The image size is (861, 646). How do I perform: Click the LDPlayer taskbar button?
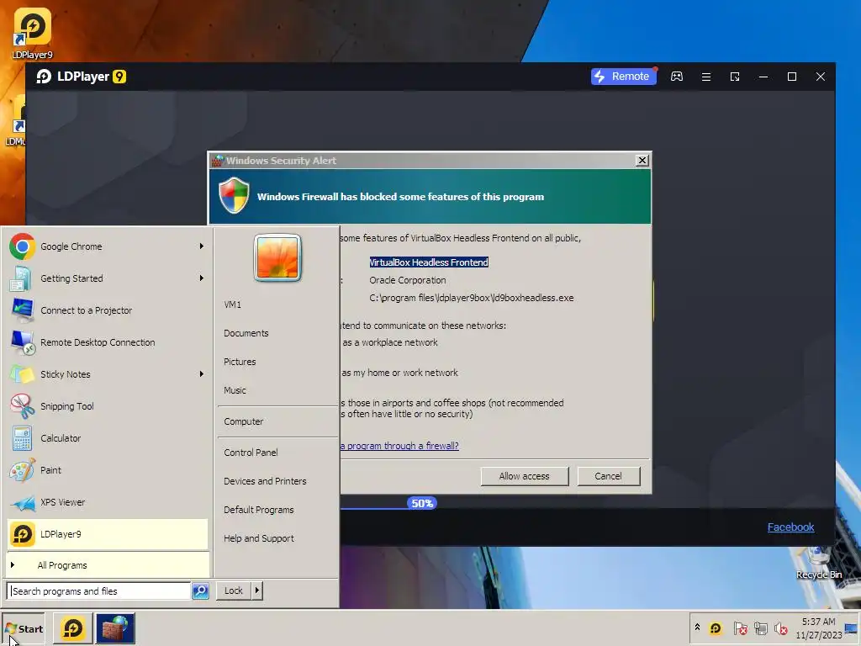(x=72, y=628)
